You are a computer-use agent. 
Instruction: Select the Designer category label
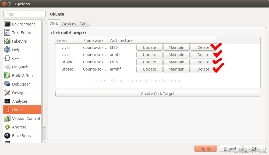[20, 93]
